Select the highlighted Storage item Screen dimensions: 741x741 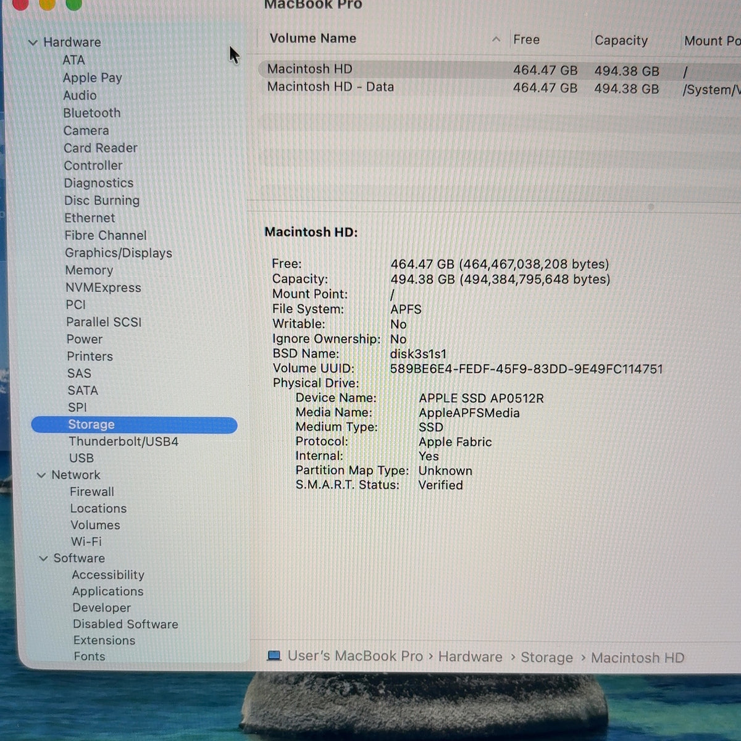[x=134, y=424]
